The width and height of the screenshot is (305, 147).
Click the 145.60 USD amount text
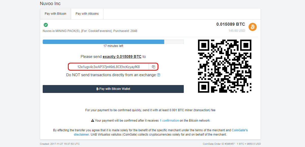click(x=237, y=30)
